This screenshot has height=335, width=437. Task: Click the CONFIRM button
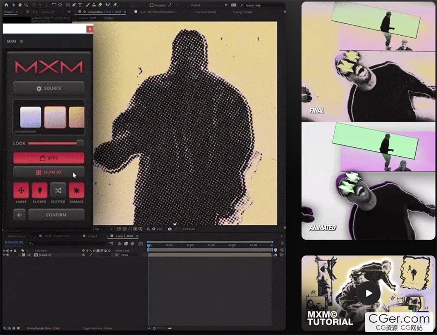coord(56,215)
